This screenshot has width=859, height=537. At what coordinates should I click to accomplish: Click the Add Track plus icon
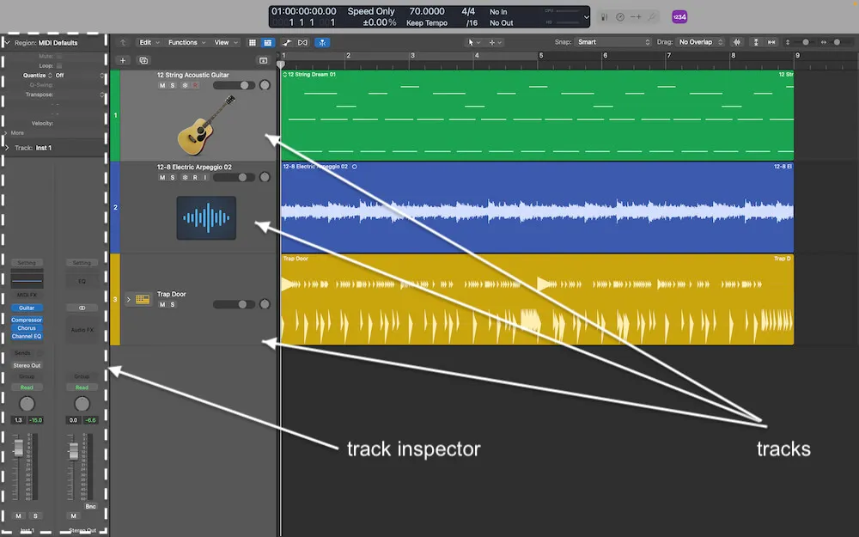(x=122, y=61)
